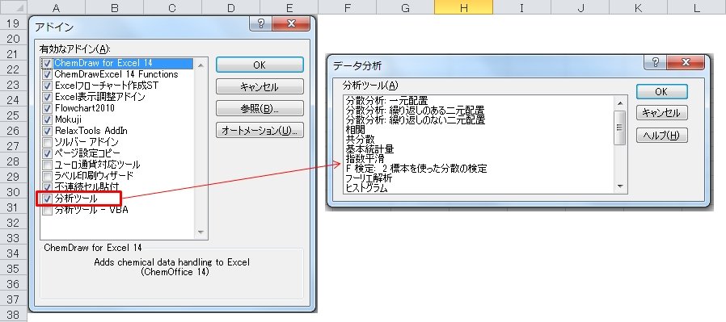
Task: Select 指数平滑 analysis tool
Action: coord(365,159)
